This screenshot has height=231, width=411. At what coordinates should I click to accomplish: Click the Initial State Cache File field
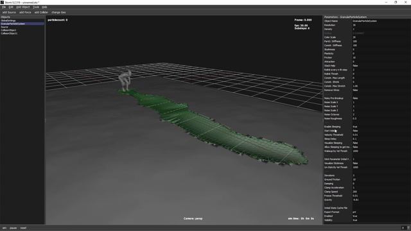[381, 208]
